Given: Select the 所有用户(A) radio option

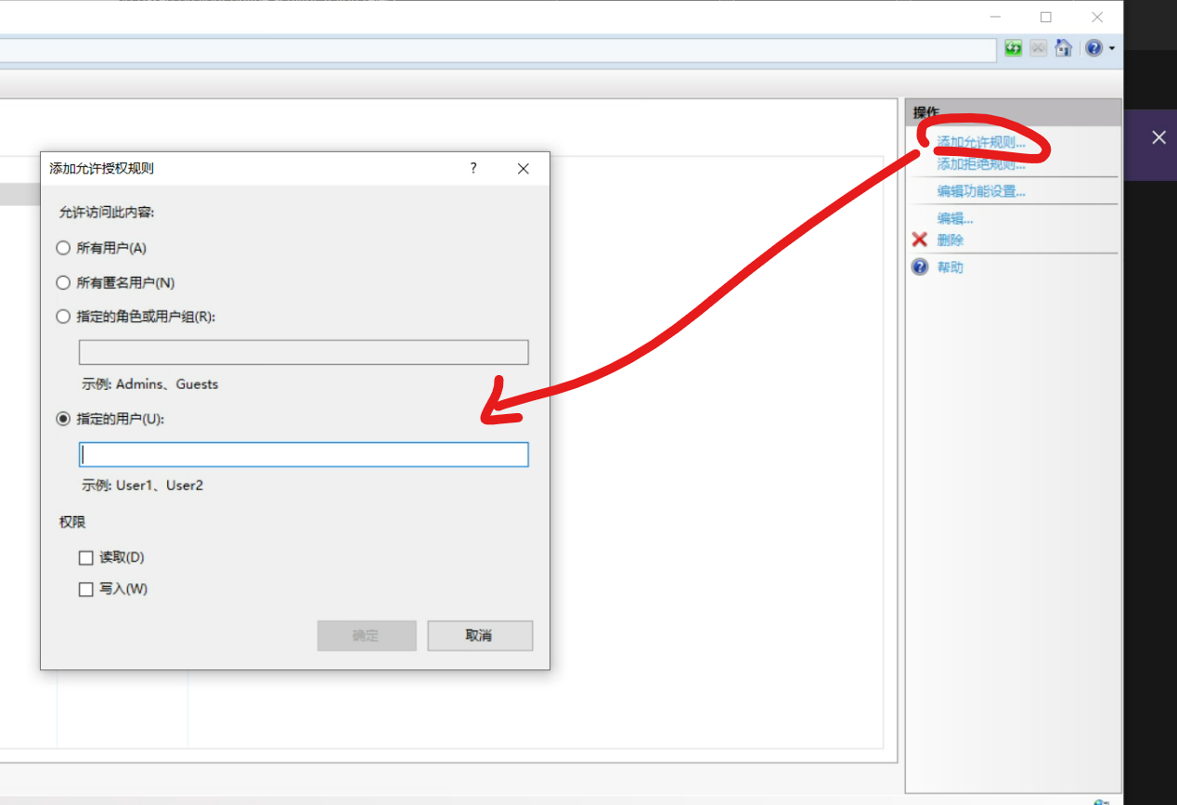Looking at the screenshot, I should click(x=63, y=248).
